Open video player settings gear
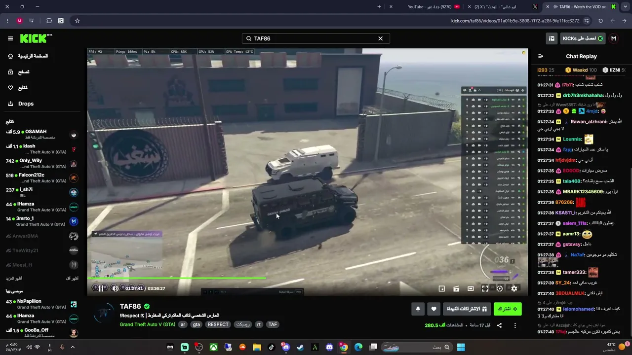632x355 pixels. click(514, 288)
